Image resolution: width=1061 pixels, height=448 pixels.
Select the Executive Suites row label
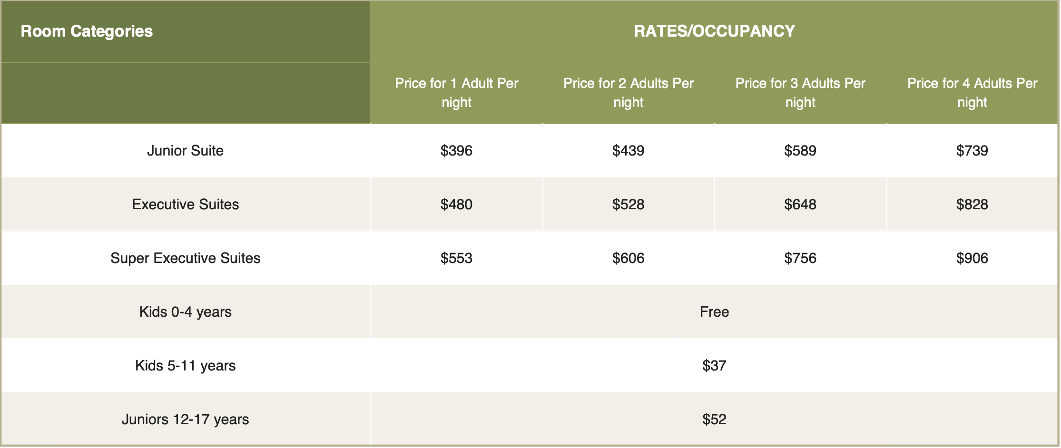[185, 205]
